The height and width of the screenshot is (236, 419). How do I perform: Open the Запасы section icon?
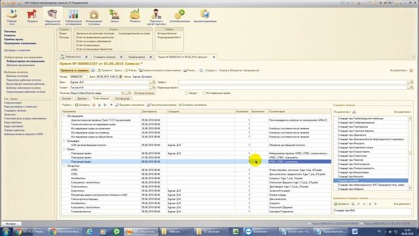click(x=115, y=16)
